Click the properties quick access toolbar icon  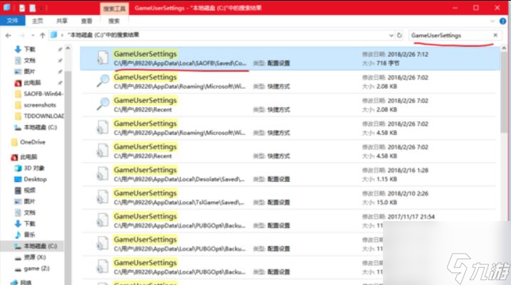point(22,8)
